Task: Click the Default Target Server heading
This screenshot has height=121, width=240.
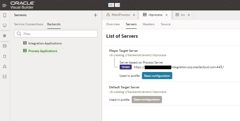Action: tap(124, 87)
